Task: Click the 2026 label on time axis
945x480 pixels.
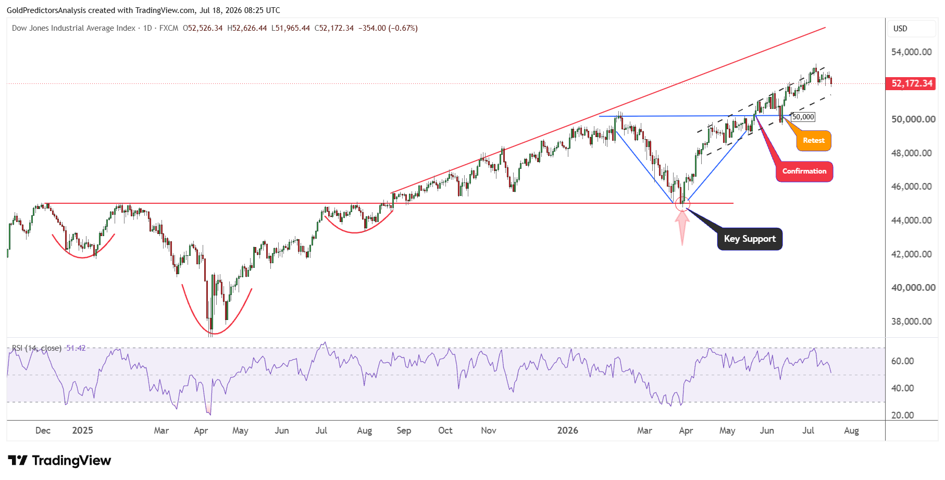Action: [x=567, y=430]
